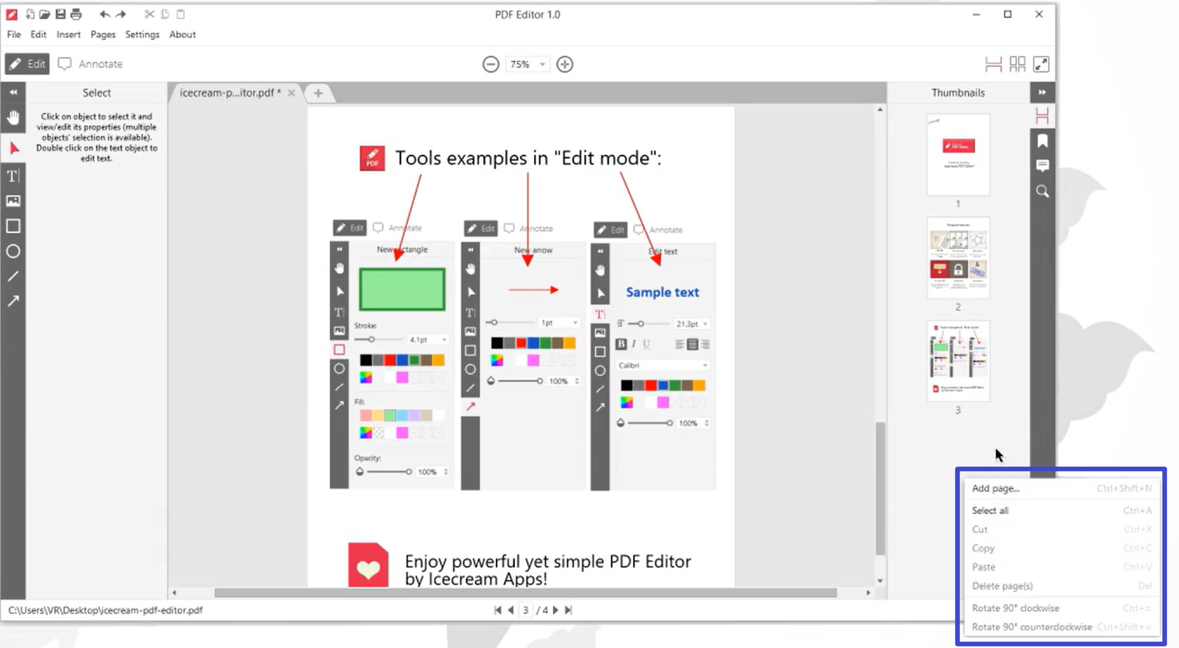Choose Rotate 90° counterclockwise menu entry
Screen dimensions: 1179x648
(1062, 627)
